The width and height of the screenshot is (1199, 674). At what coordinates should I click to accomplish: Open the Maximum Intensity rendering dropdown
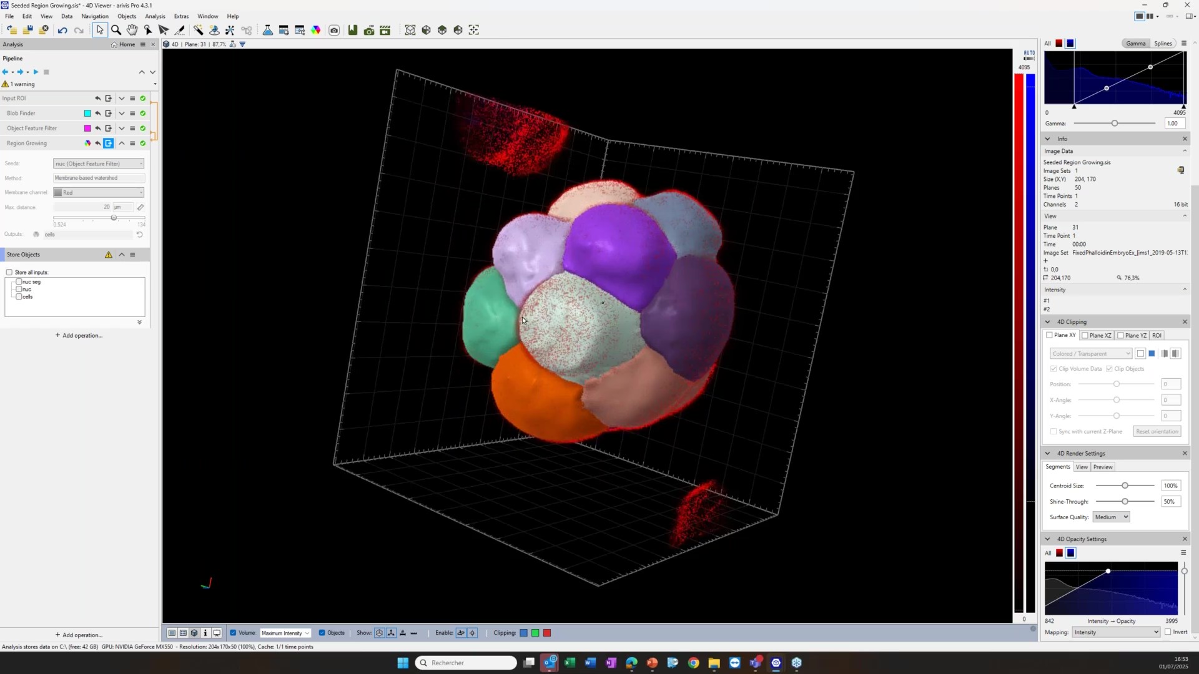point(285,633)
